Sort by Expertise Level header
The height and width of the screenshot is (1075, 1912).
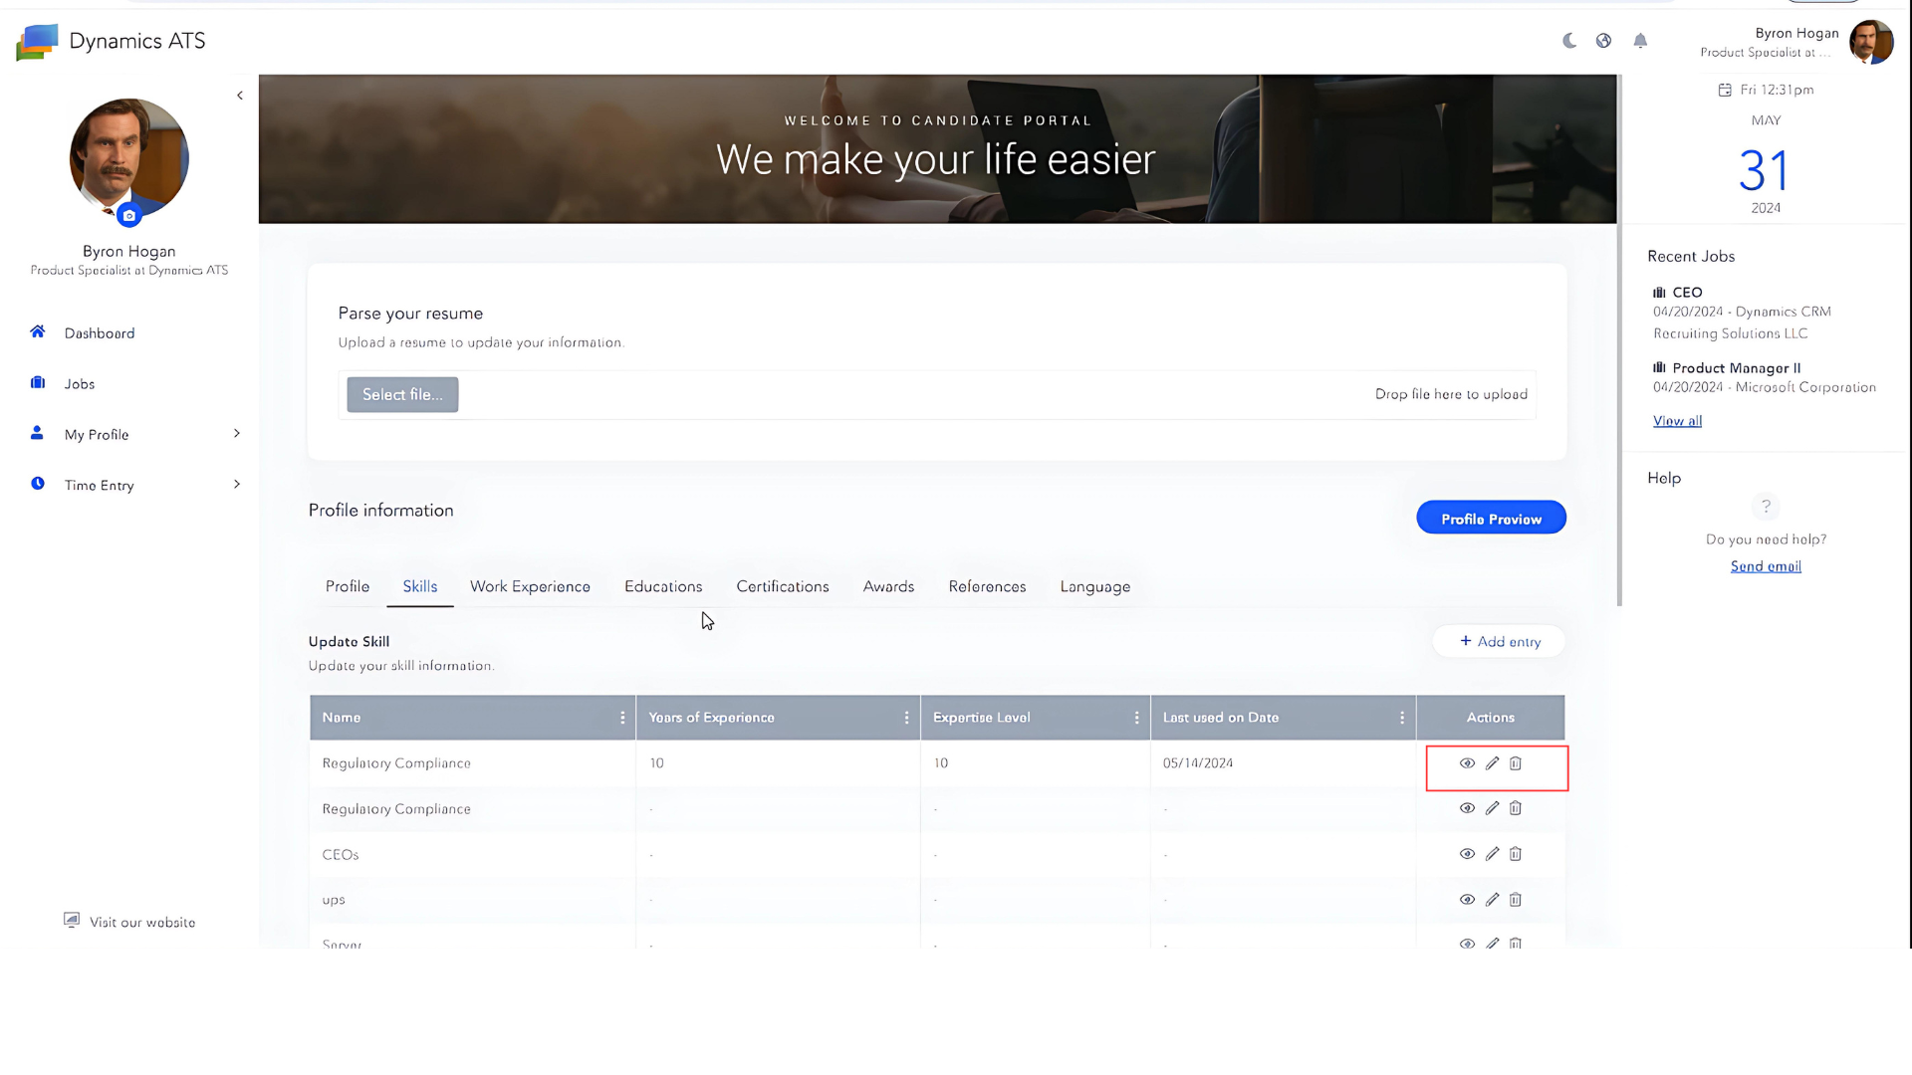click(x=981, y=718)
